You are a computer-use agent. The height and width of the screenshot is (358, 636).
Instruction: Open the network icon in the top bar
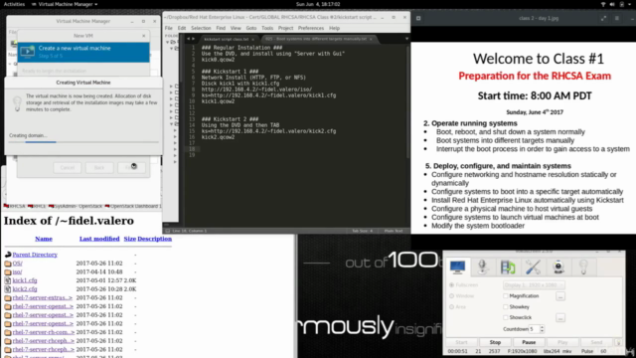[603, 4]
